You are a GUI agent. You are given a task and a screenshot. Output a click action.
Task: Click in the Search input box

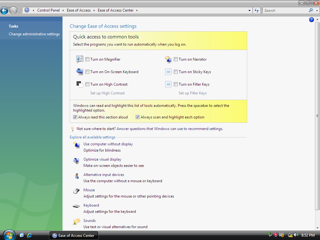click(x=285, y=10)
